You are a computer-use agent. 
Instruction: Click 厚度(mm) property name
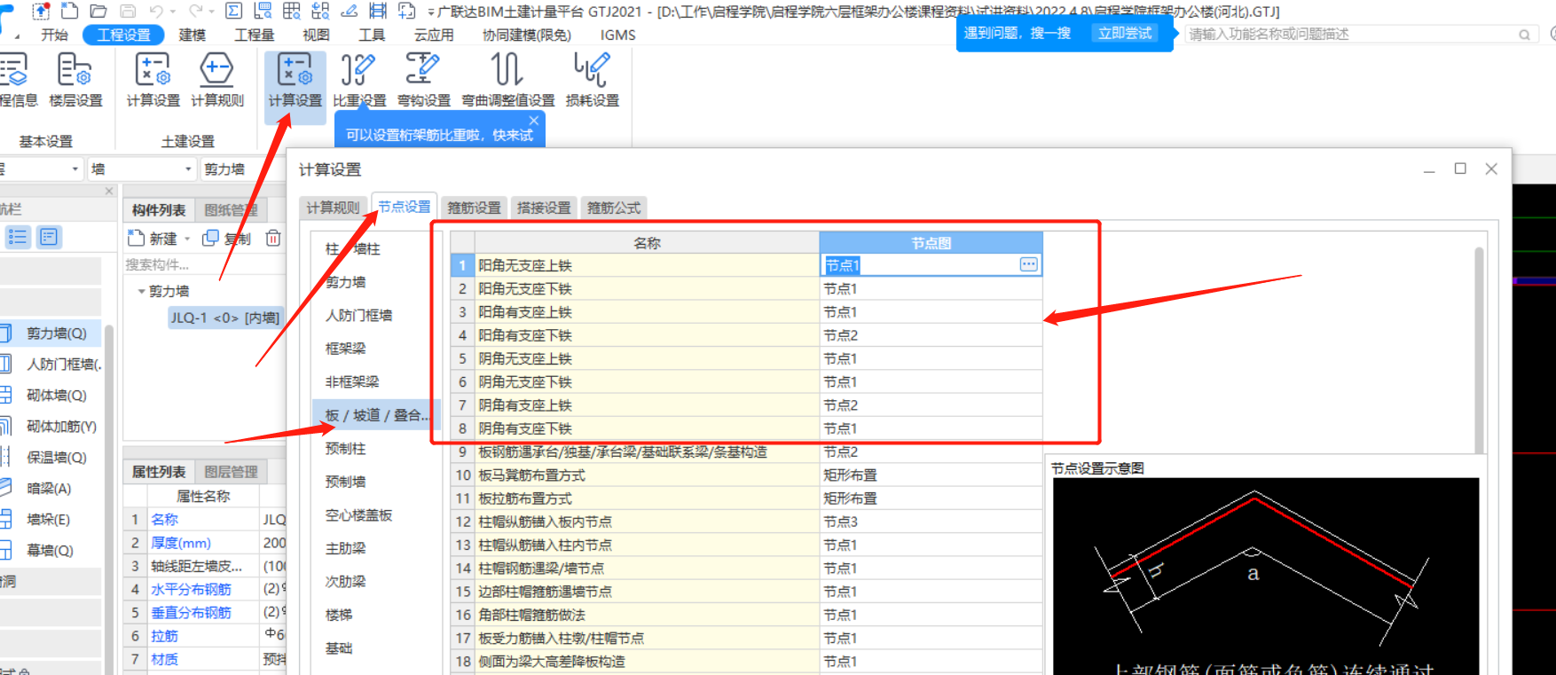point(181,543)
